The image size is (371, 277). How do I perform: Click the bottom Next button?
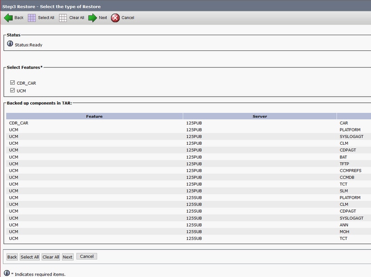tap(67, 257)
